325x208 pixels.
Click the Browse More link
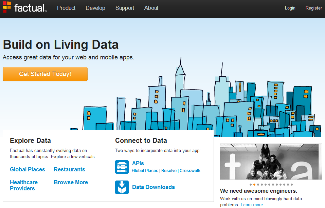[x=71, y=182]
